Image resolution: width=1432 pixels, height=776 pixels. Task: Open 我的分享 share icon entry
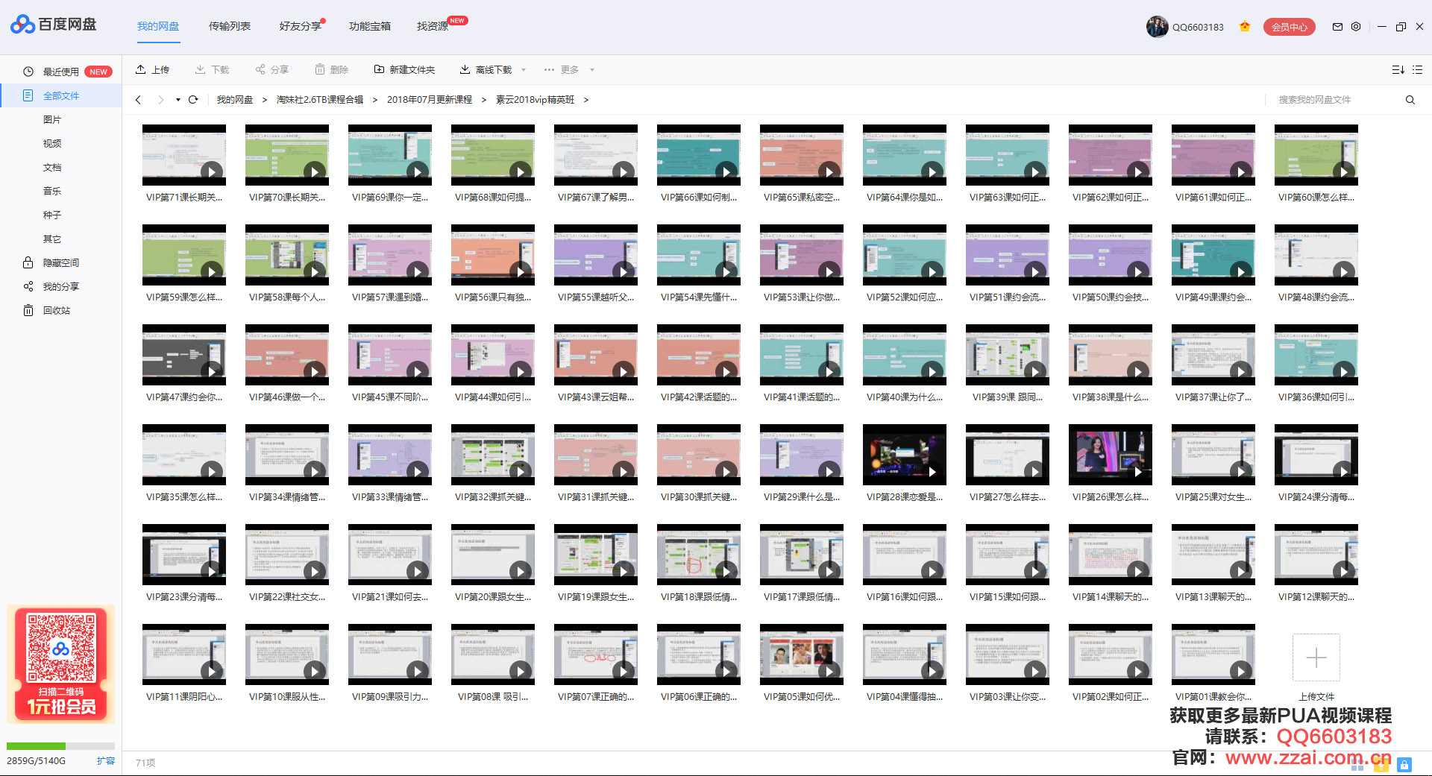(51, 286)
